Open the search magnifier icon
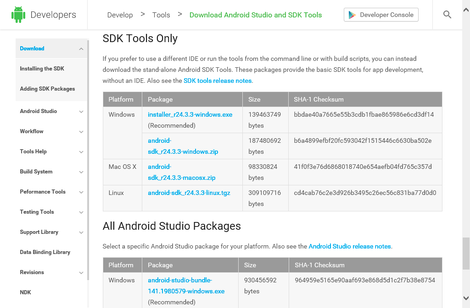This screenshot has width=470, height=308. (447, 15)
